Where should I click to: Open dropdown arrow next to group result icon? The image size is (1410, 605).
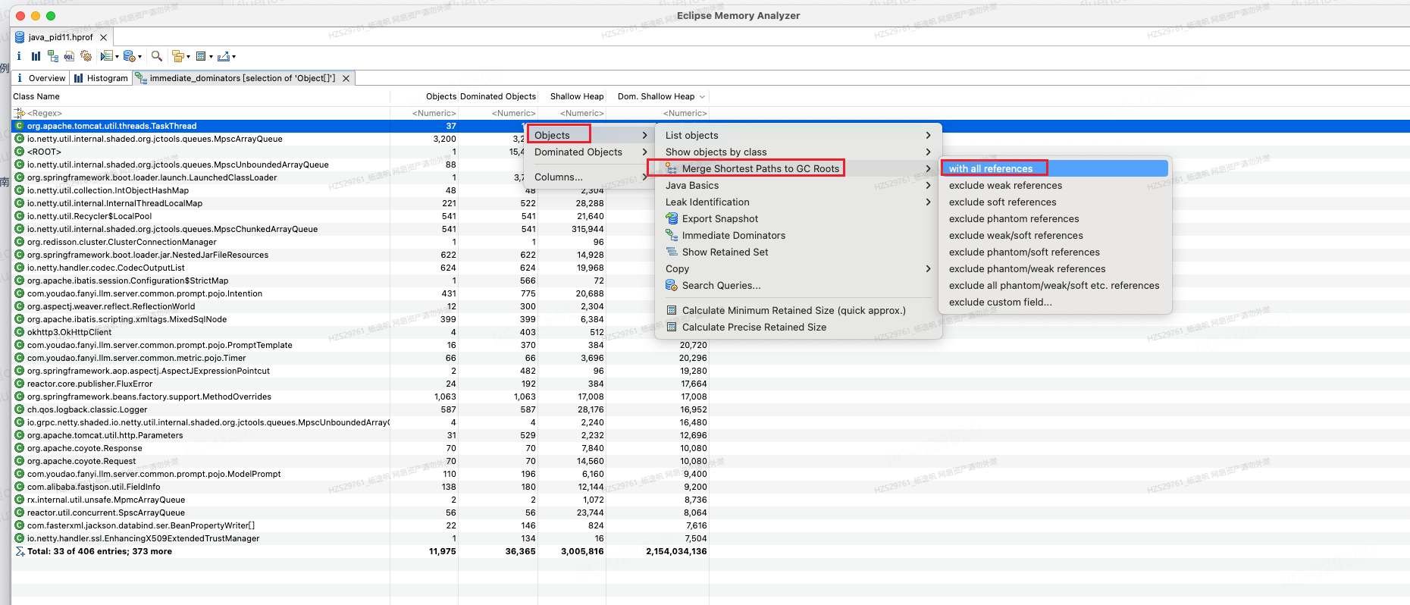coord(188,57)
